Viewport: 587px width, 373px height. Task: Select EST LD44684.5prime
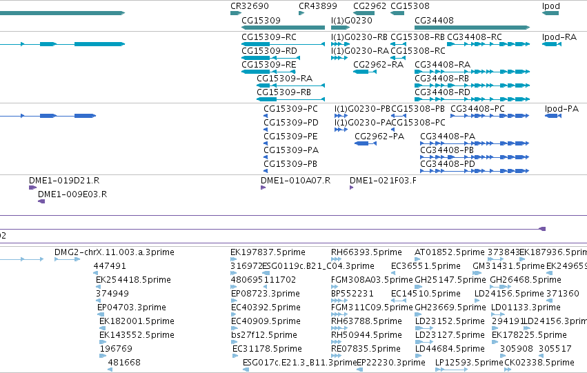click(419, 356)
